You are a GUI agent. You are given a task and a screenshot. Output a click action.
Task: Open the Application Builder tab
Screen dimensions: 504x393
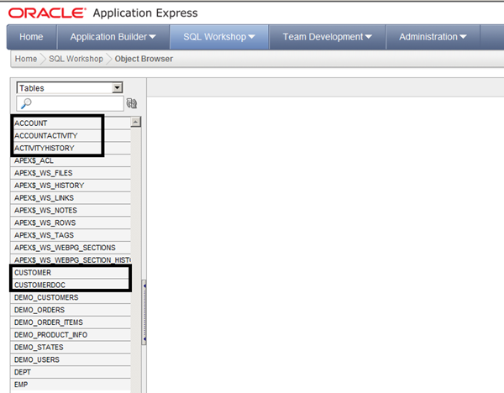point(113,37)
